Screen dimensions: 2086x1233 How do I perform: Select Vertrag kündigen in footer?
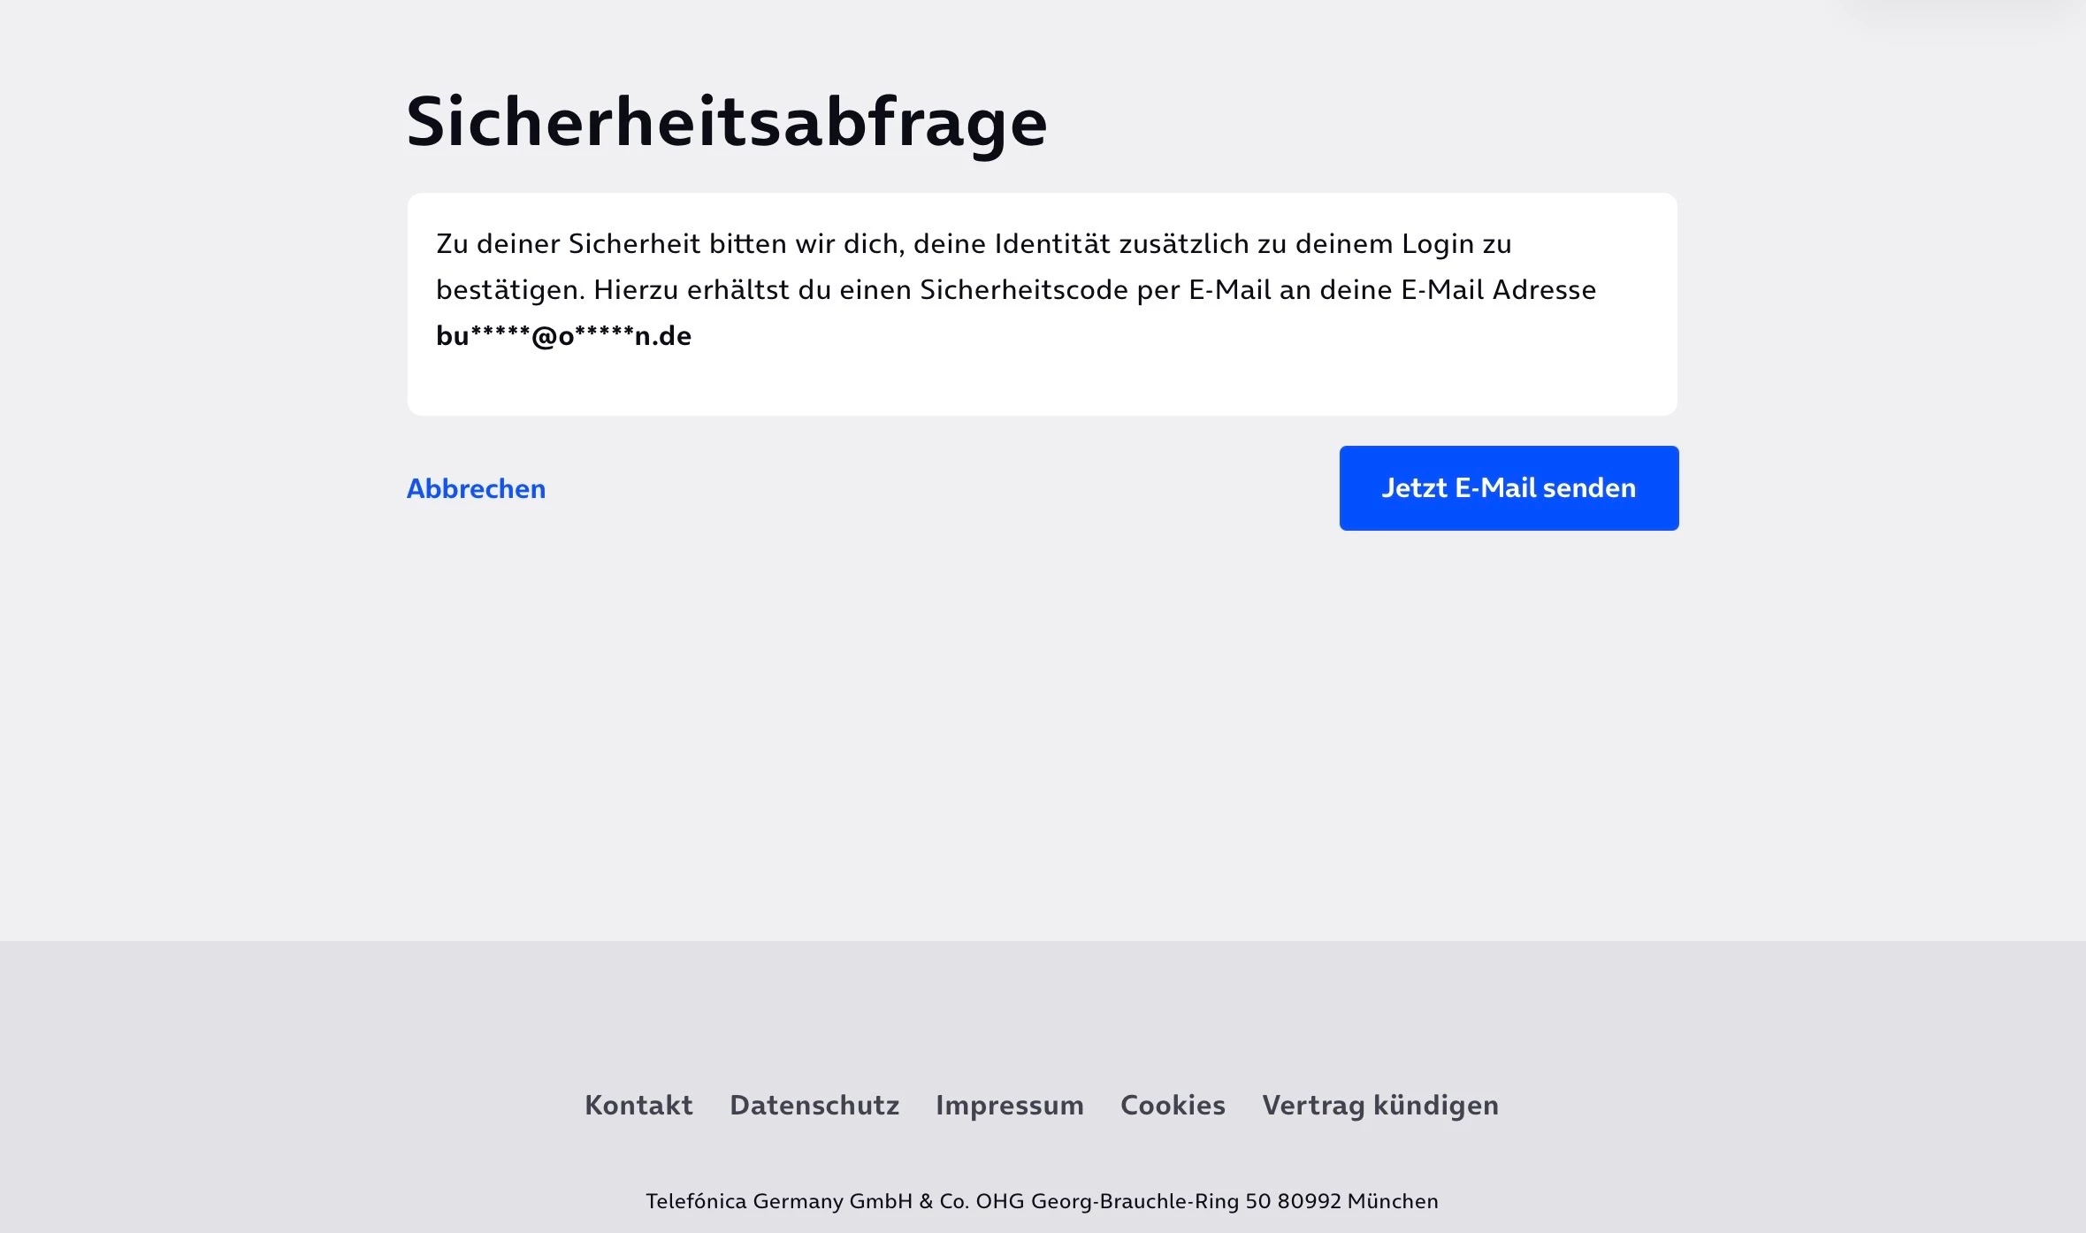click(x=1380, y=1105)
